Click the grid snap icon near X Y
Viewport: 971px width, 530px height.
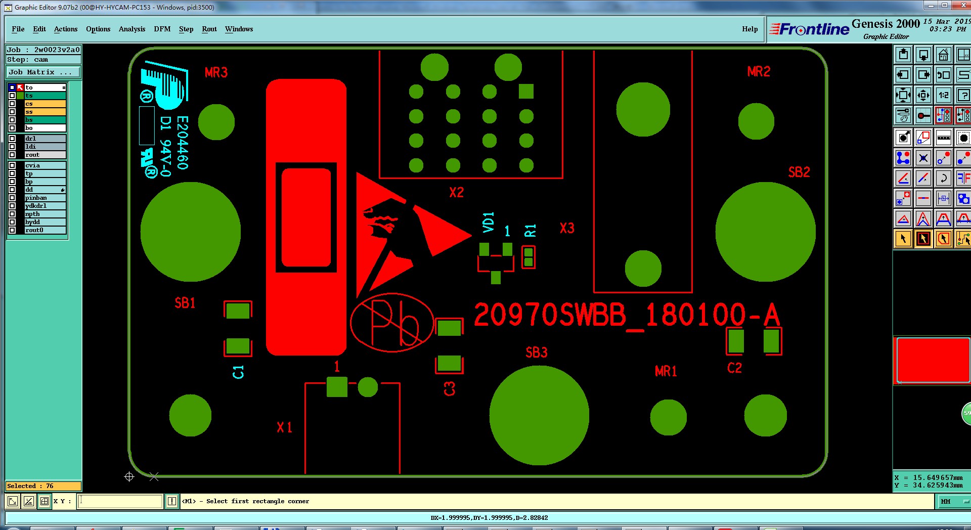click(x=45, y=501)
